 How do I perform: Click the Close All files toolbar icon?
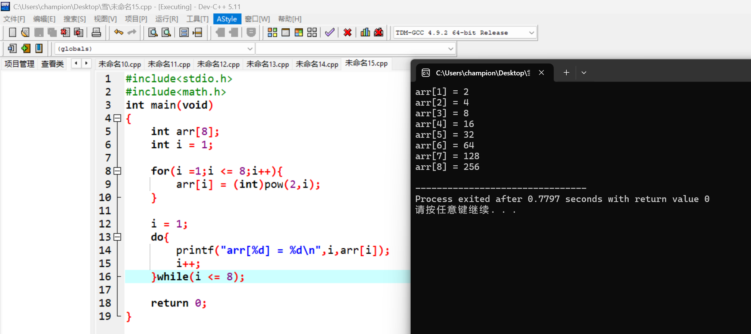pos(78,33)
